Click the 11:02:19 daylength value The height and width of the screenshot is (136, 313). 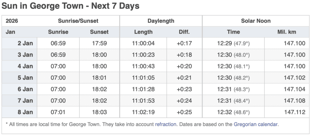click(143, 112)
